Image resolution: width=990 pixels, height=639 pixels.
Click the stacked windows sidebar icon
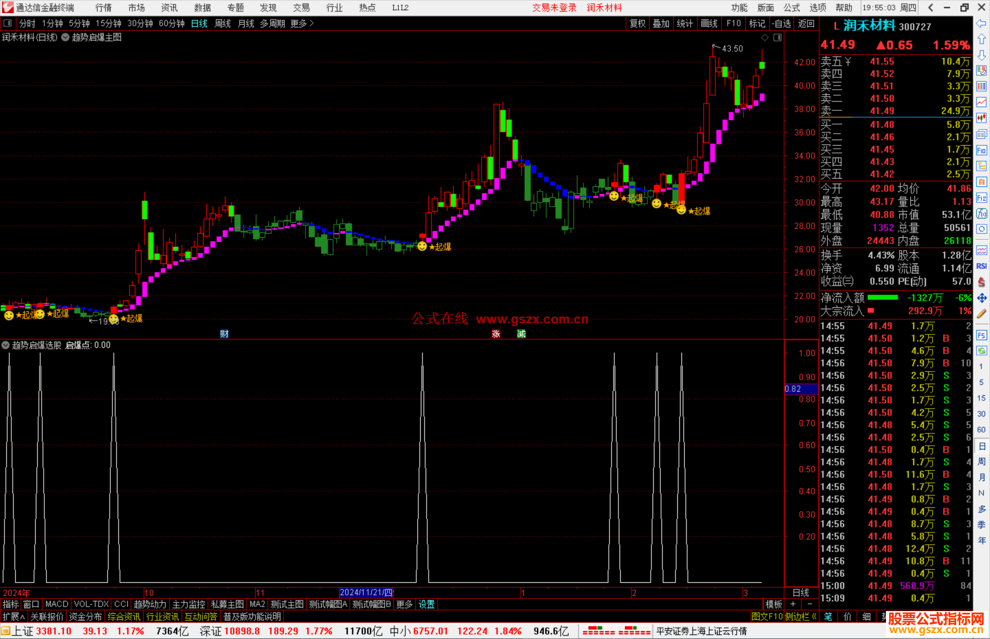(981, 134)
